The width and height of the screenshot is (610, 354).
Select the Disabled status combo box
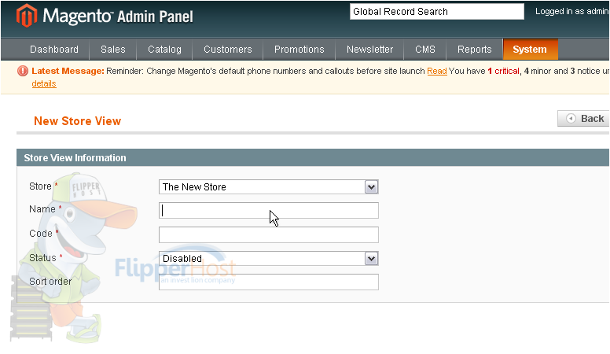click(268, 259)
